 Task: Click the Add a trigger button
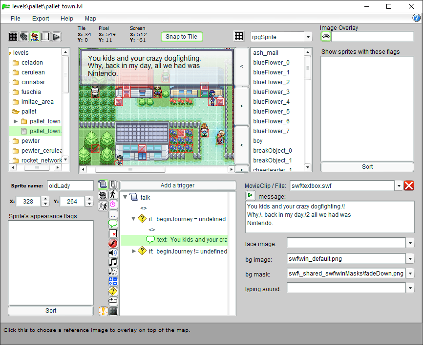click(177, 185)
